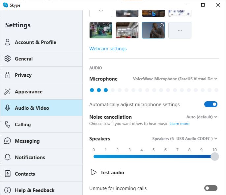Open Help & Feedback section
This screenshot has height=195, width=226.
pos(42,189)
